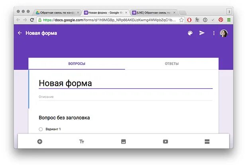Add a video with the play icon

pyautogui.click(x=165, y=142)
